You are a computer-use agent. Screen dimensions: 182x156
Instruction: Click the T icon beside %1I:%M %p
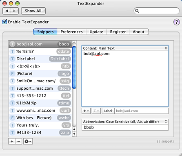[x=12, y=103]
